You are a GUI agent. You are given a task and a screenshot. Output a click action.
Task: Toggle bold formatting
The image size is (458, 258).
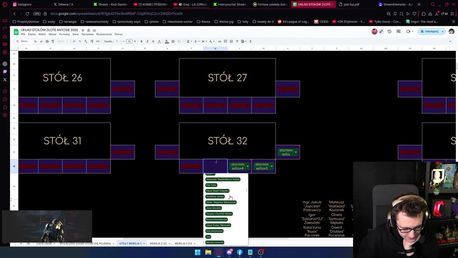tap(141, 41)
